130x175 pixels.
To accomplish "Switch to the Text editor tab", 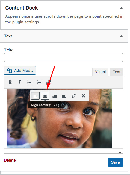I will point(117,72).
